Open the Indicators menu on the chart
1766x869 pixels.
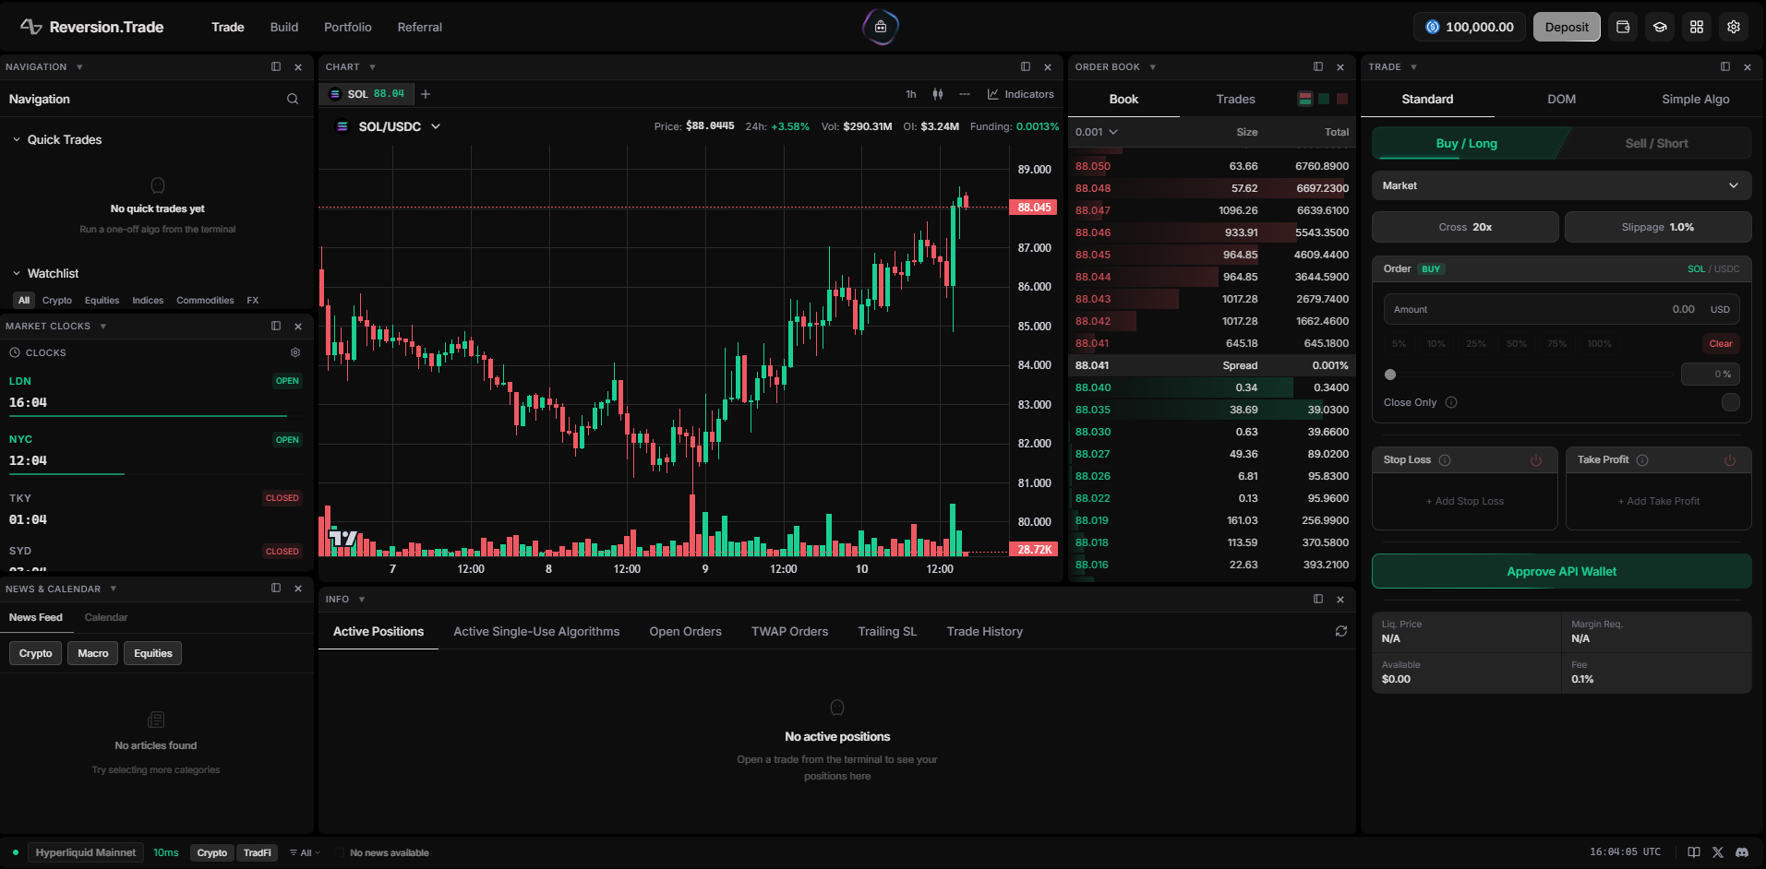point(1021,94)
